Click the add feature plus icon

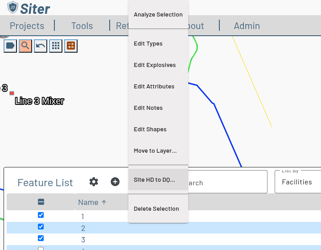point(115,182)
